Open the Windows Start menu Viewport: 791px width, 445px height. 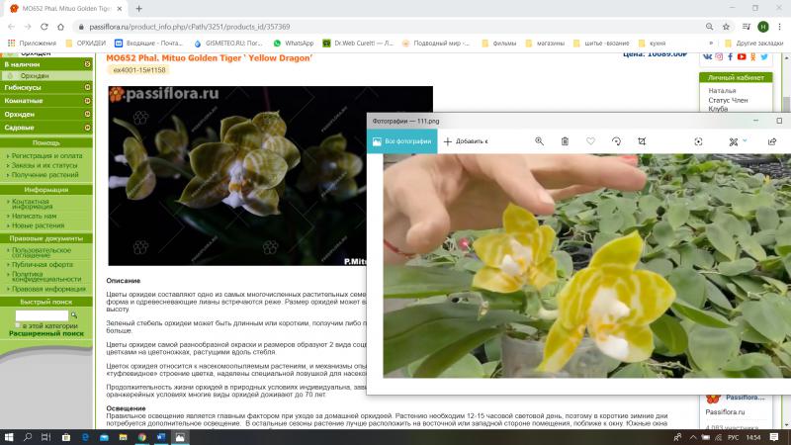click(11, 435)
